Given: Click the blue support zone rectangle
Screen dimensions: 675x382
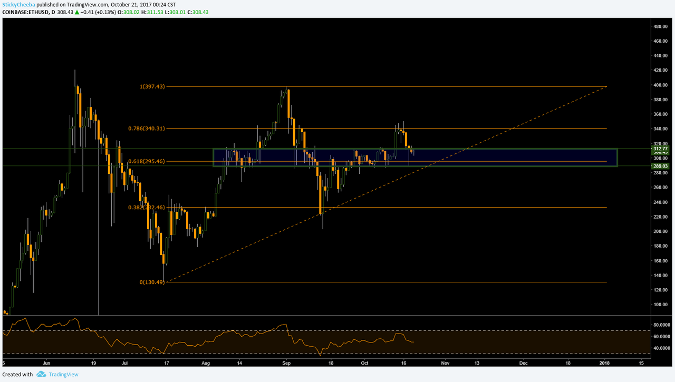Looking at the screenshot, I should [x=415, y=158].
